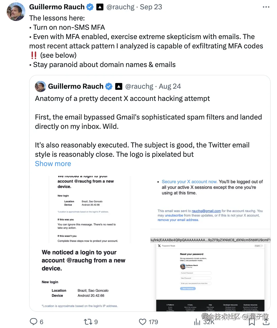277x328 pixels.
Task: Bookmark this tweet
Action: point(252,322)
